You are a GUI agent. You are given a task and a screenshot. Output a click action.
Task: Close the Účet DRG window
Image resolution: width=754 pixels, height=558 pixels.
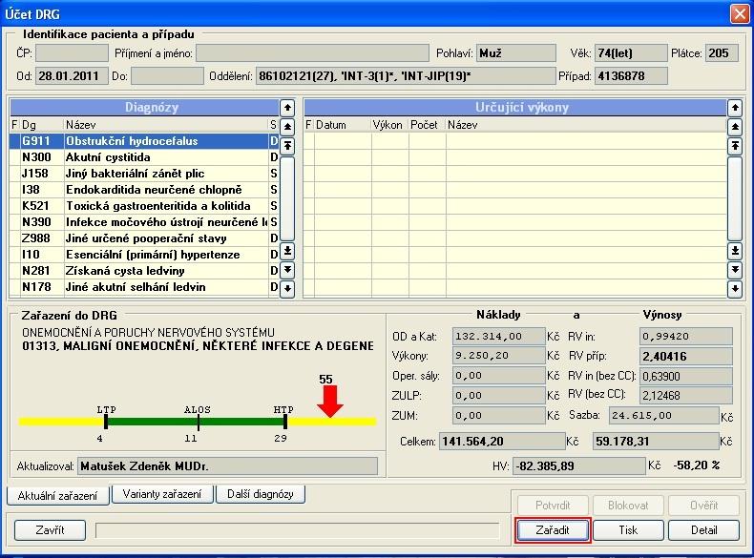[x=740, y=13]
